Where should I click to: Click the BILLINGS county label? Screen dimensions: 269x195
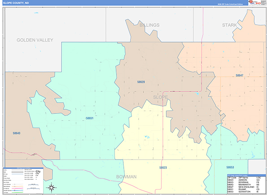149,25
